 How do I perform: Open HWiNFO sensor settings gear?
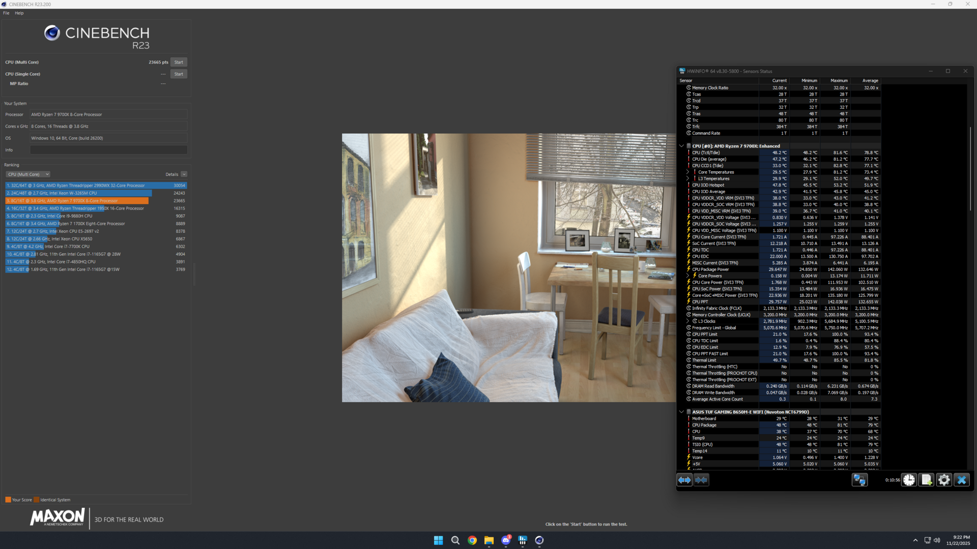[944, 480]
